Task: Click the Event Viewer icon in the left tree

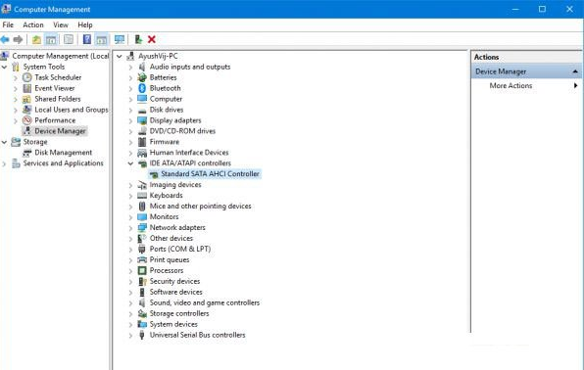Action: pos(26,88)
